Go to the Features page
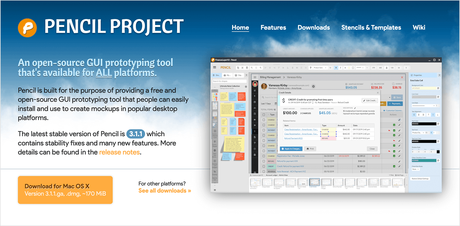The height and width of the screenshot is (226, 460). tap(273, 28)
